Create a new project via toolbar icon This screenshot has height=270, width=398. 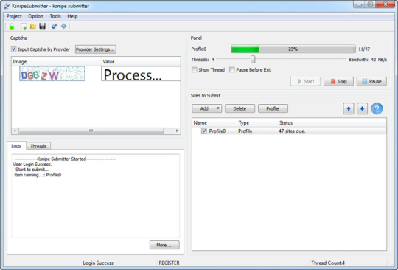coord(24,26)
